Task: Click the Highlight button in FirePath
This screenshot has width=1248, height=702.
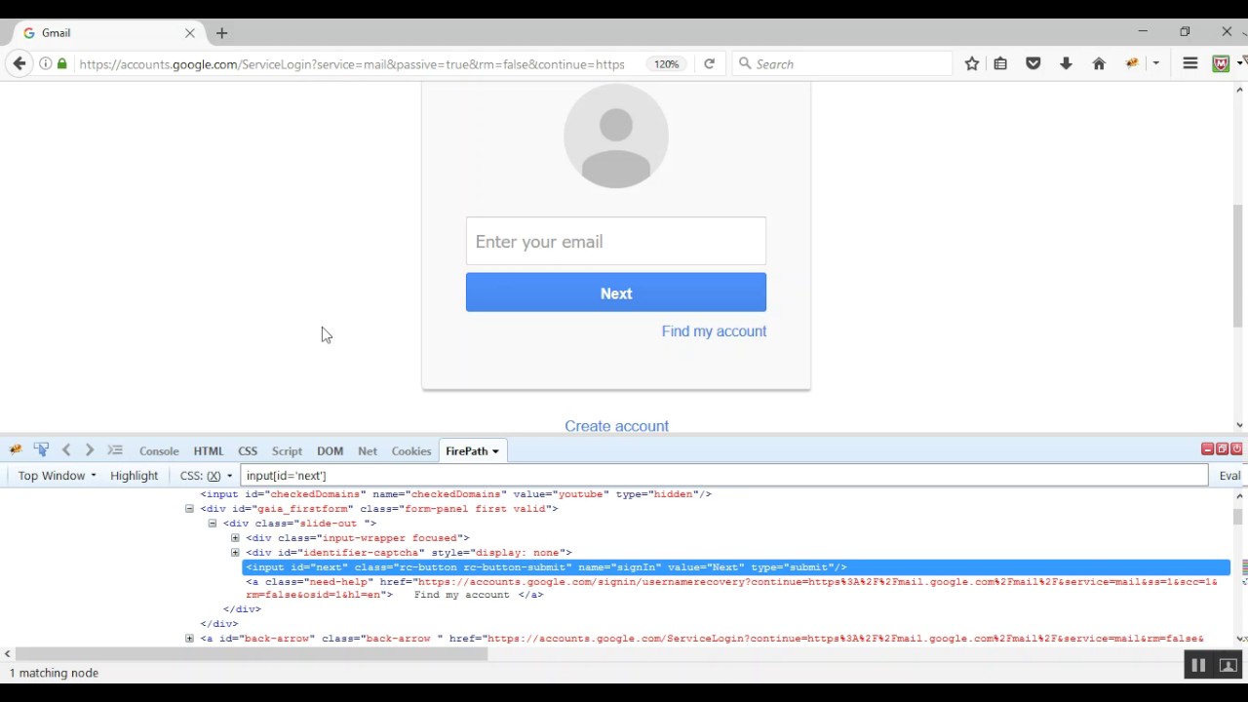Action: 134,476
